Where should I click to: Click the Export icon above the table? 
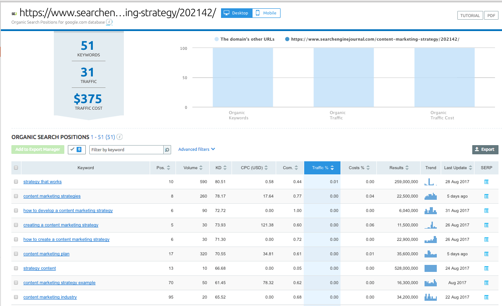point(485,149)
